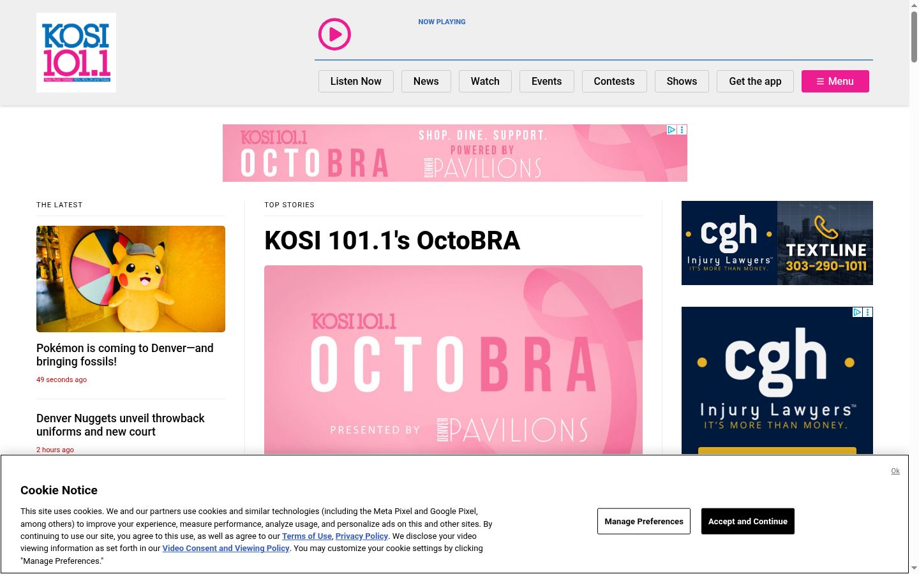Open the Events page

546,81
